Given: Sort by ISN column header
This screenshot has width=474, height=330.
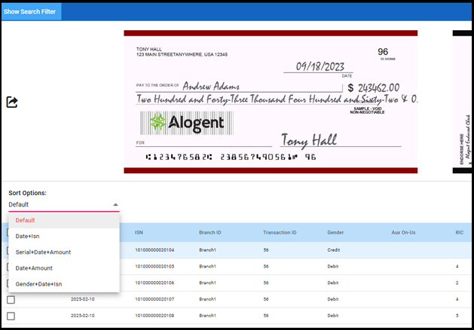Looking at the screenshot, I should point(139,232).
